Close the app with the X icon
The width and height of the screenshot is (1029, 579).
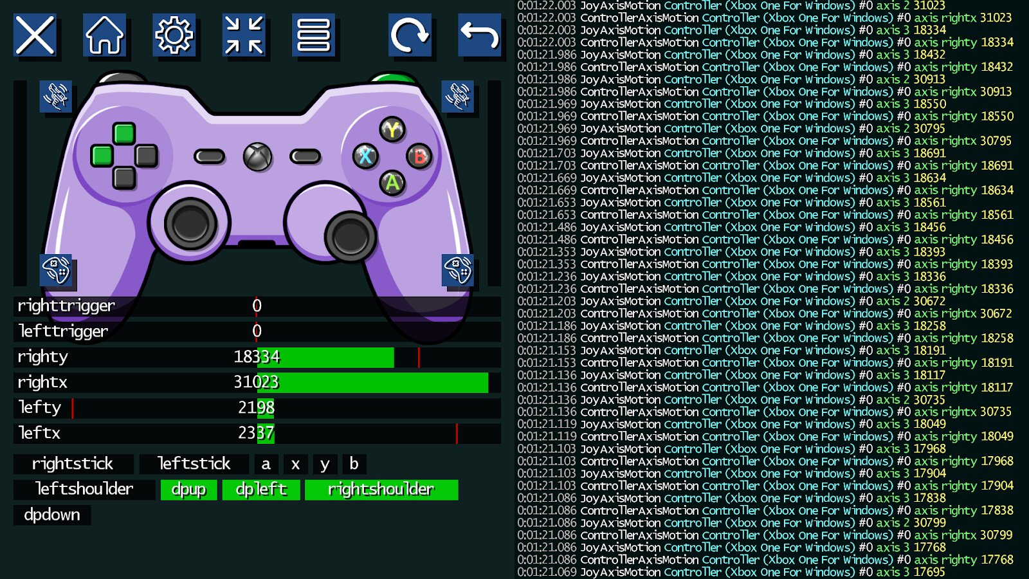pyautogui.click(x=35, y=37)
